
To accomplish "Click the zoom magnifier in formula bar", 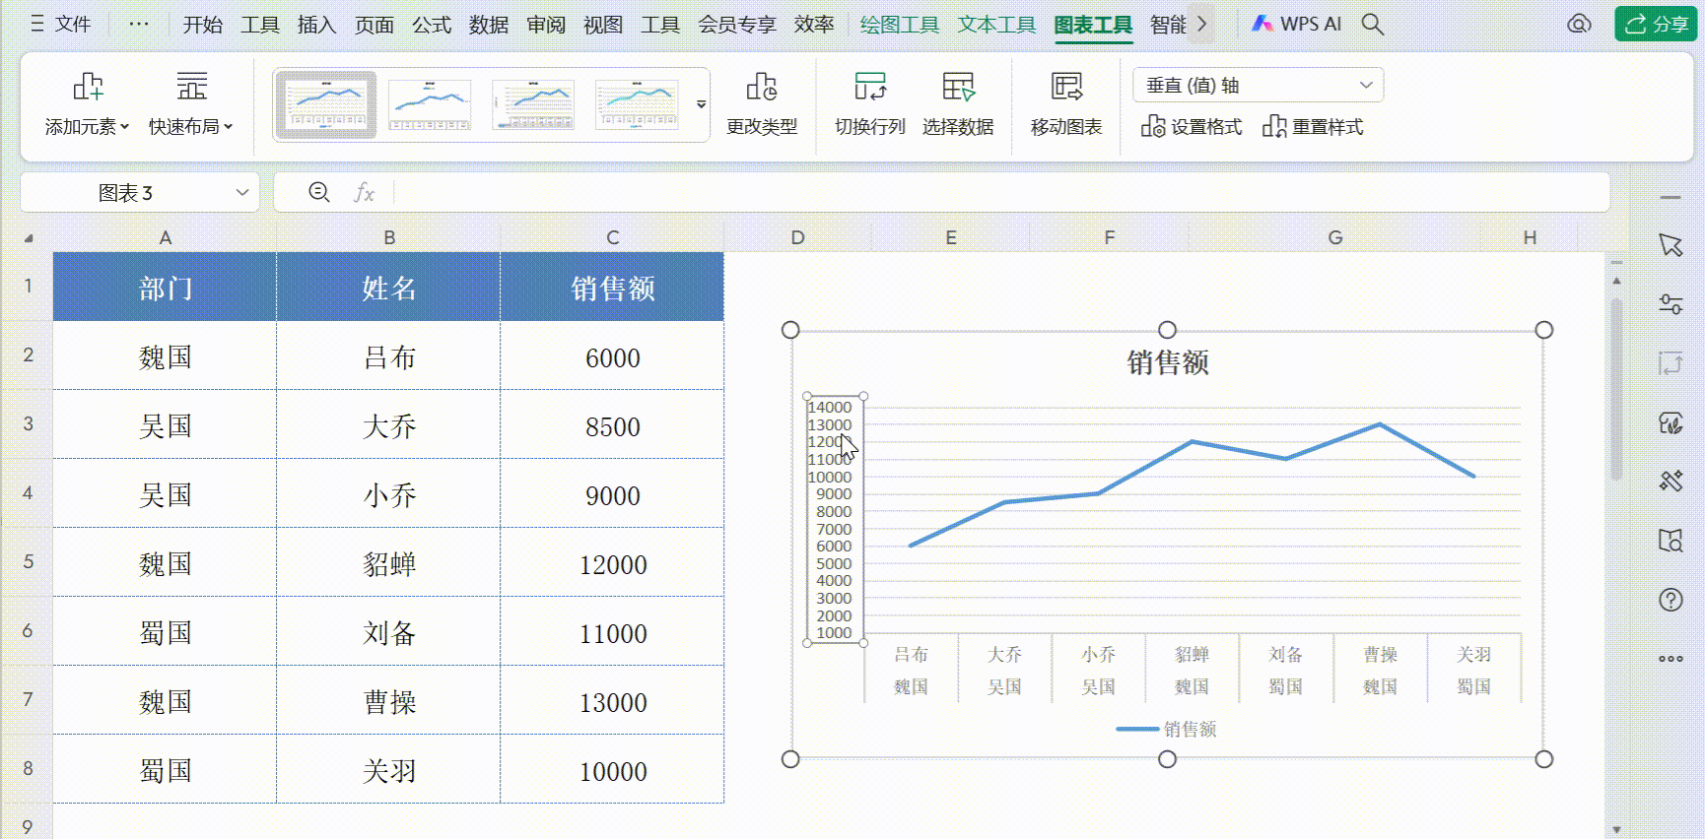I will (318, 192).
